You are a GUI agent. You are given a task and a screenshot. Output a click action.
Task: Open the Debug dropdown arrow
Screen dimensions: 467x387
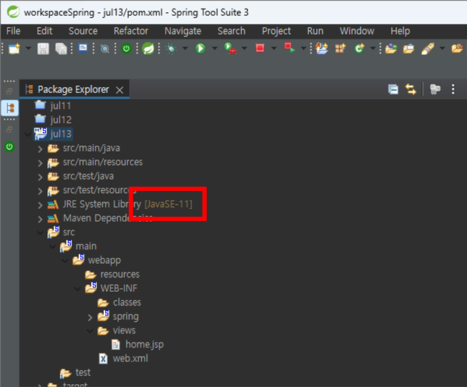tap(185, 48)
